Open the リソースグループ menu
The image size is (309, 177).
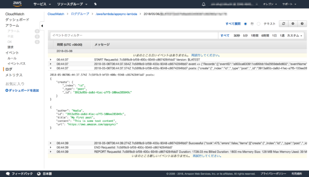click(x=72, y=4)
